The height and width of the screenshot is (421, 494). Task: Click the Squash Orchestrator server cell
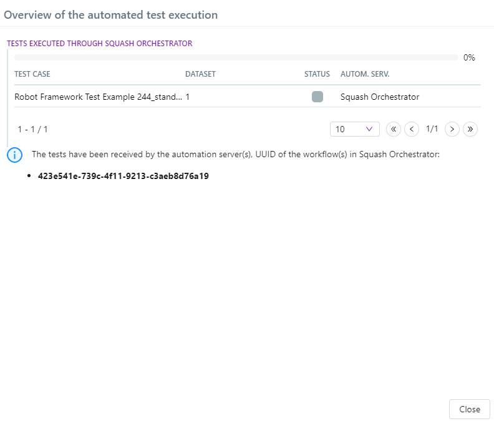tap(380, 97)
